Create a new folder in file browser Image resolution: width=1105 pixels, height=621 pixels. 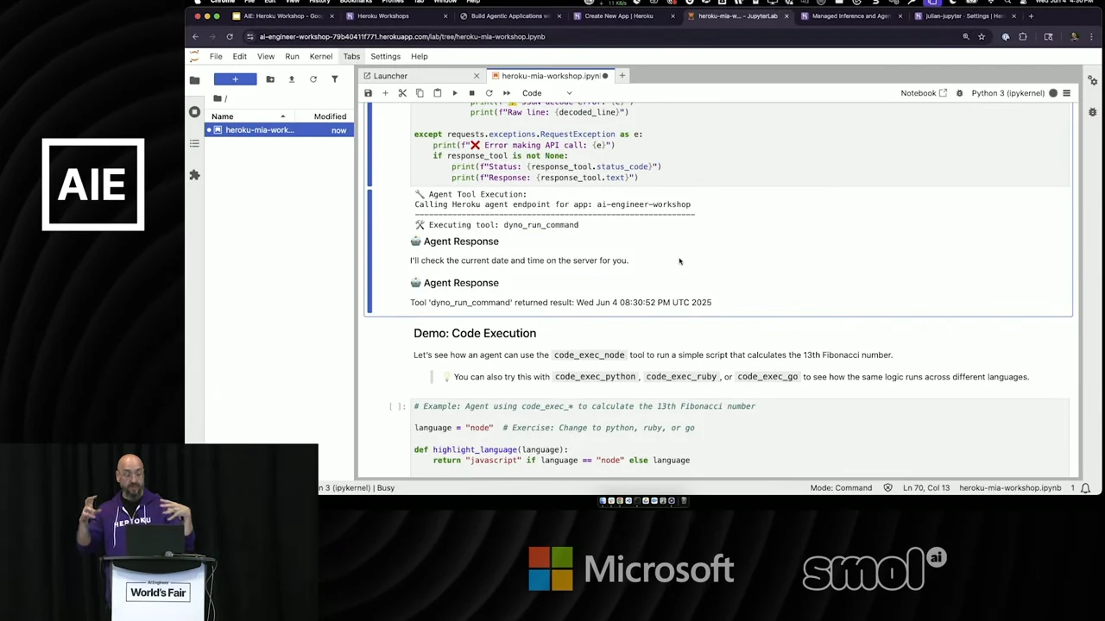click(x=270, y=79)
